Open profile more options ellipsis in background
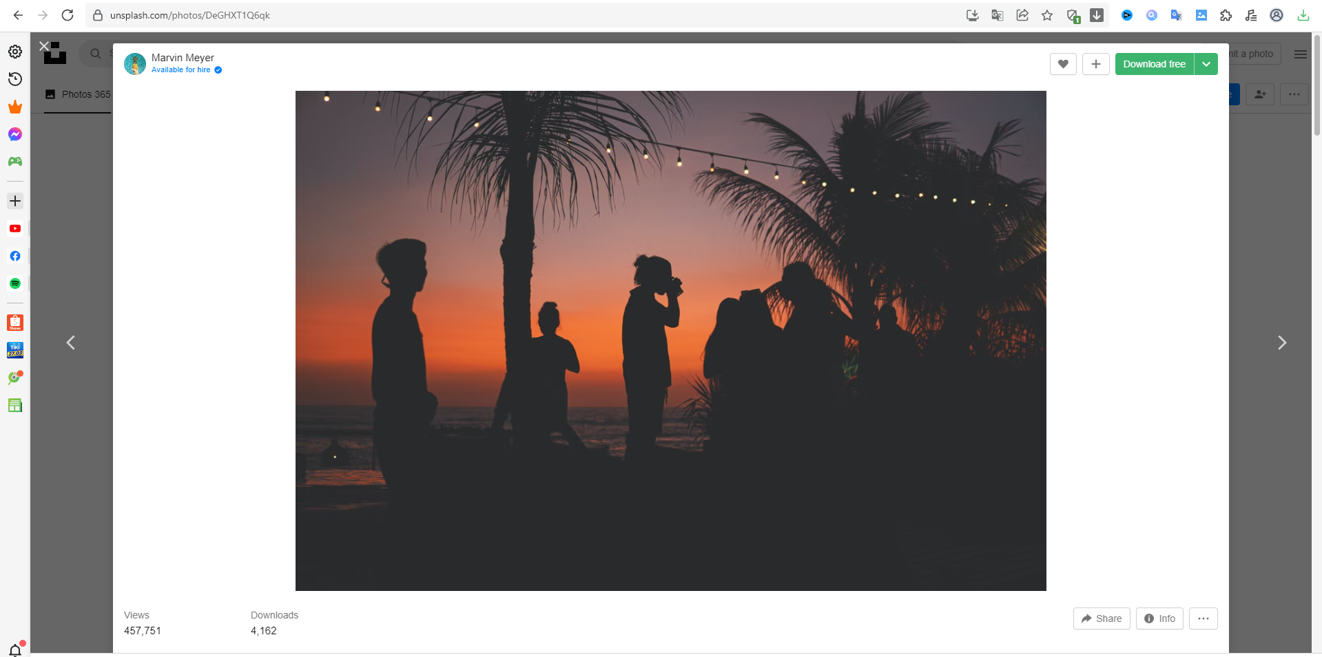This screenshot has height=657, width=1322. (1294, 94)
